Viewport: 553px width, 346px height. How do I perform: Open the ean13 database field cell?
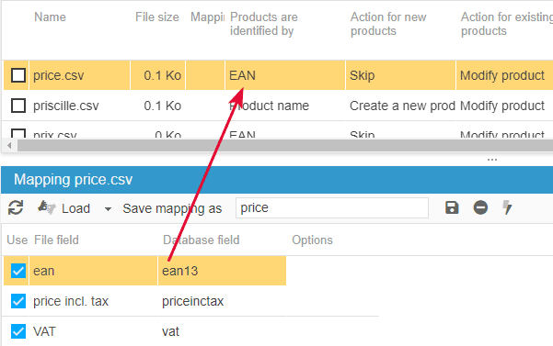(x=222, y=271)
